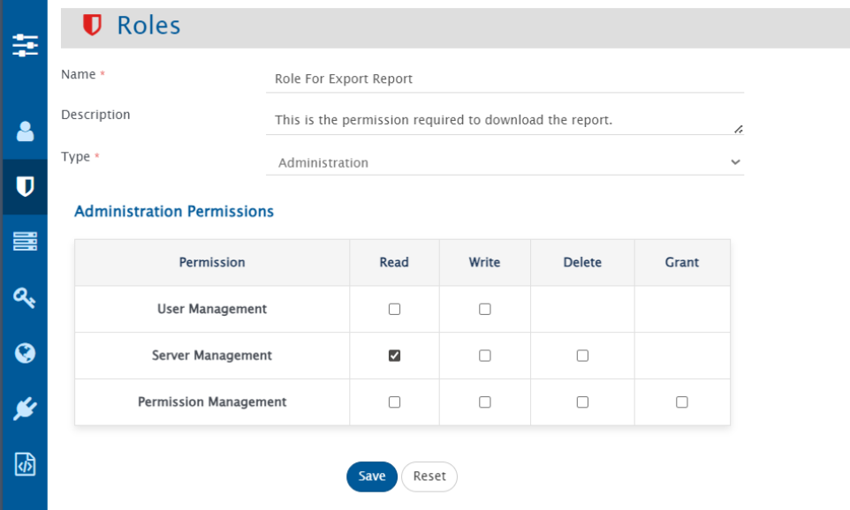Click the Permission column header
The image size is (850, 510).
click(x=212, y=263)
